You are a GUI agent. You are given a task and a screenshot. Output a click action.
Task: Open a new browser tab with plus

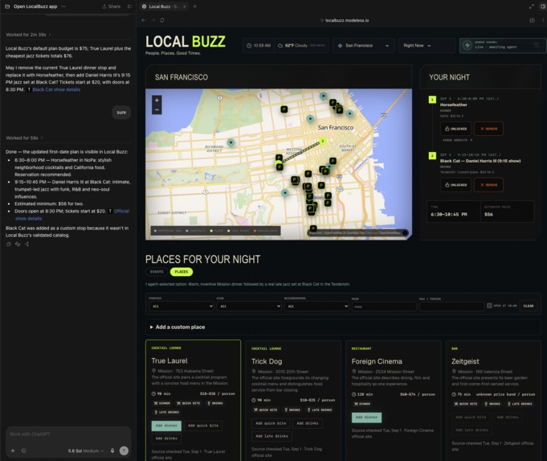coord(194,6)
